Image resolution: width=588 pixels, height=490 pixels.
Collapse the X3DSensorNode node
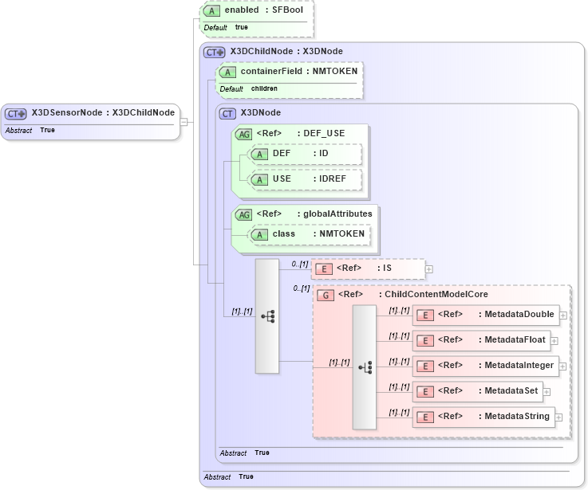[x=184, y=122]
